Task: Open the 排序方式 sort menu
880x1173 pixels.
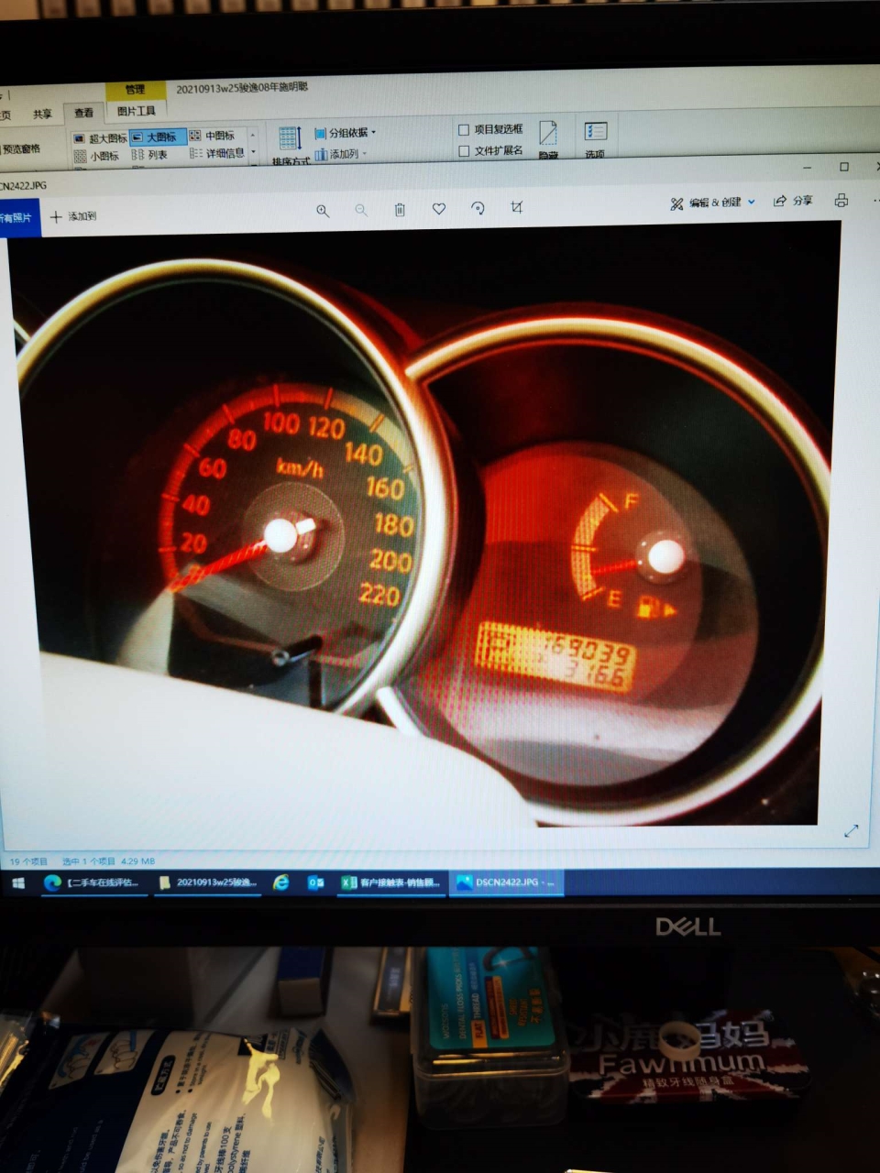Action: 291,145
